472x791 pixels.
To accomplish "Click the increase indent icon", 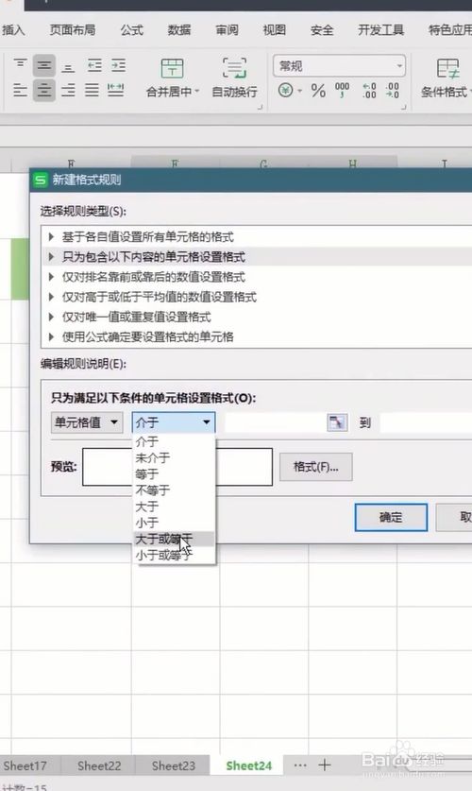I will [118, 65].
